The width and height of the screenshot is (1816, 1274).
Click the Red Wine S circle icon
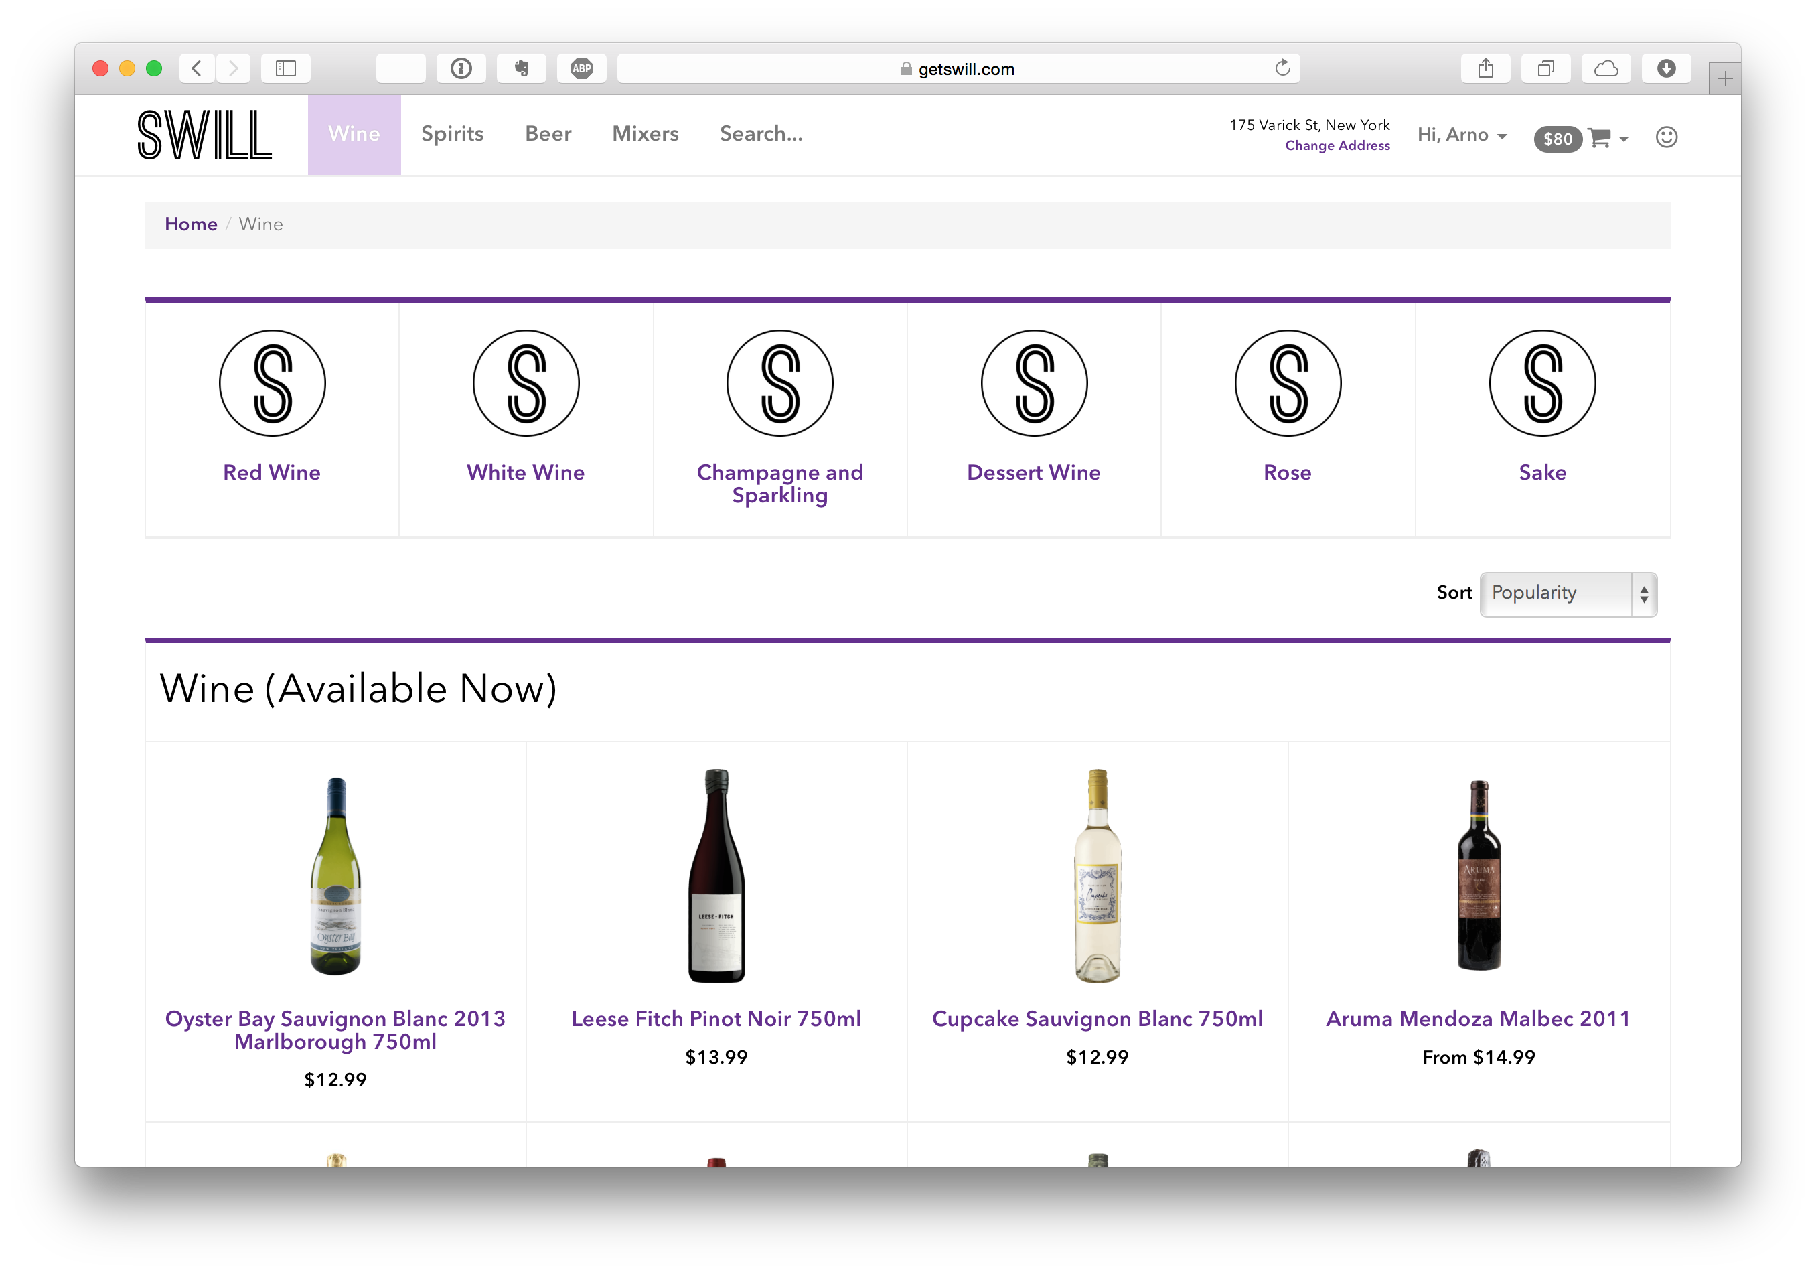[x=272, y=383]
